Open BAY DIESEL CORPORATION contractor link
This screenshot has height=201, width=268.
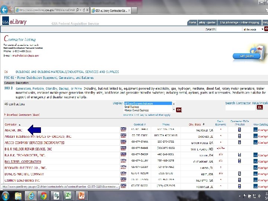pyautogui.click(x=23, y=162)
